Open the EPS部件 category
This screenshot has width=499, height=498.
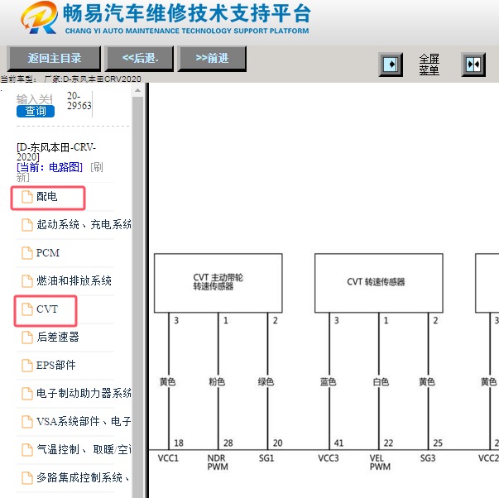click(56, 365)
